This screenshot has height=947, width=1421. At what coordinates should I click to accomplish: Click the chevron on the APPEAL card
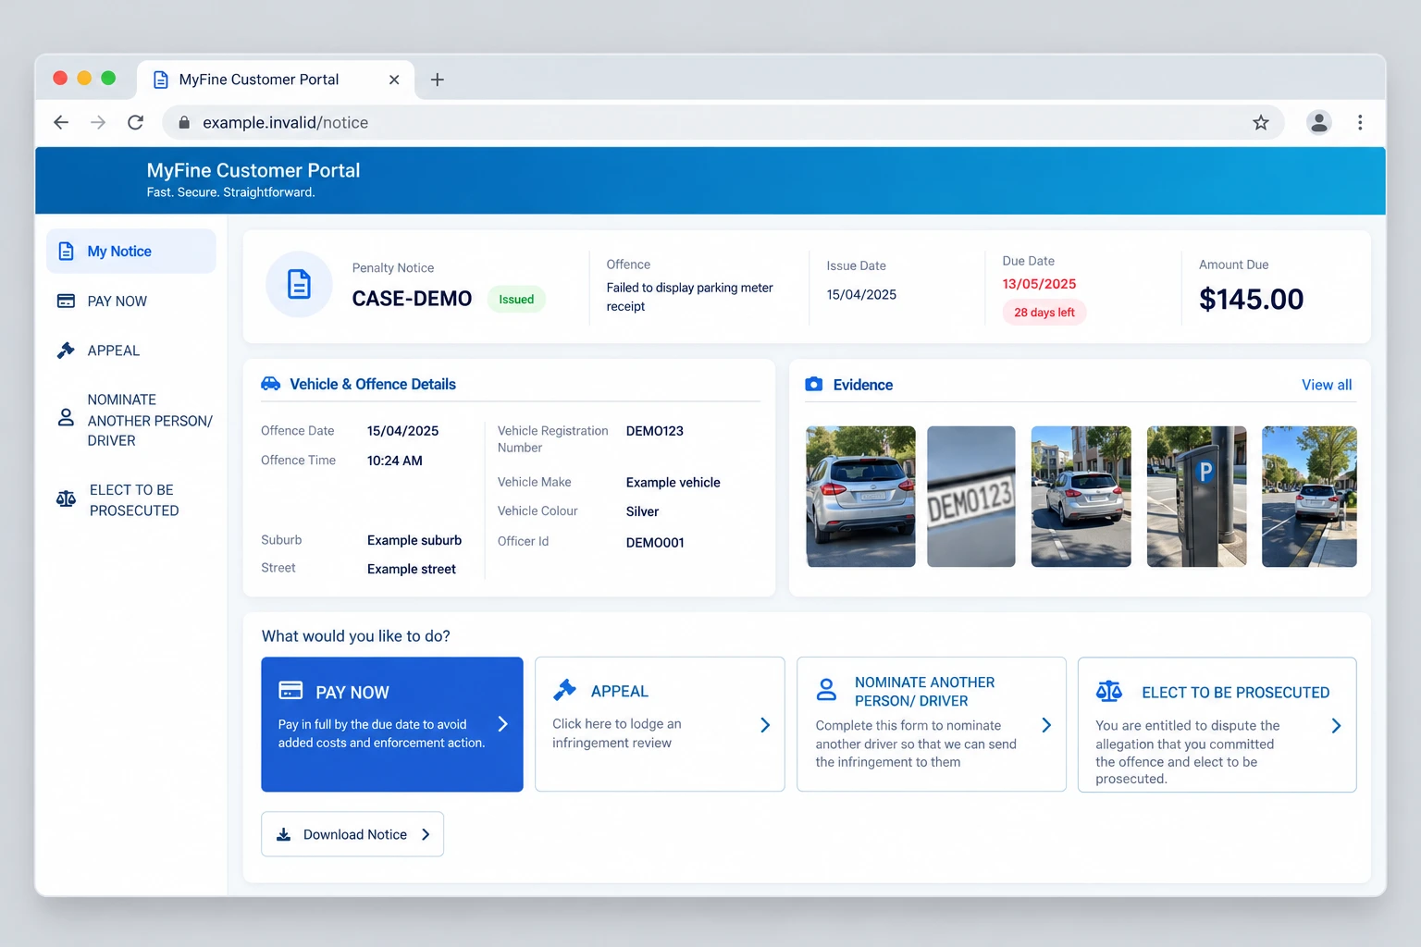(x=765, y=725)
